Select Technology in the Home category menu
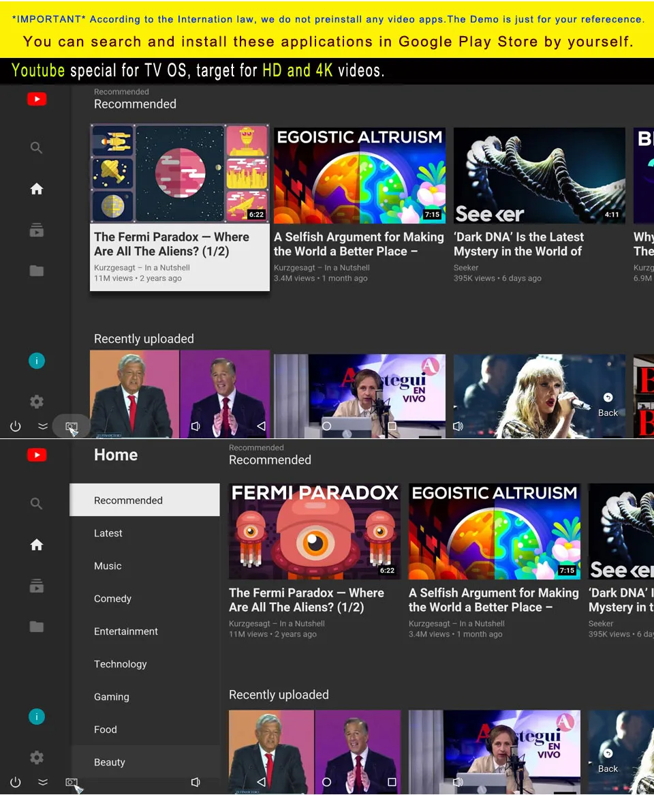The image size is (654, 795). pos(144,664)
